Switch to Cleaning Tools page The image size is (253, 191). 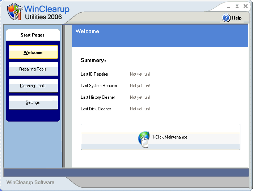(33, 86)
